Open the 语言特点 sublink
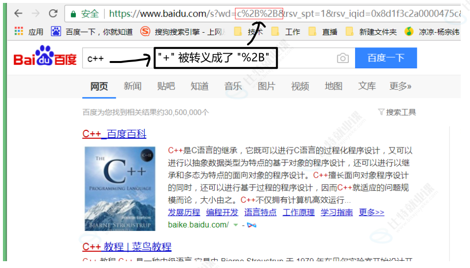The image size is (470, 268). pyautogui.click(x=260, y=212)
